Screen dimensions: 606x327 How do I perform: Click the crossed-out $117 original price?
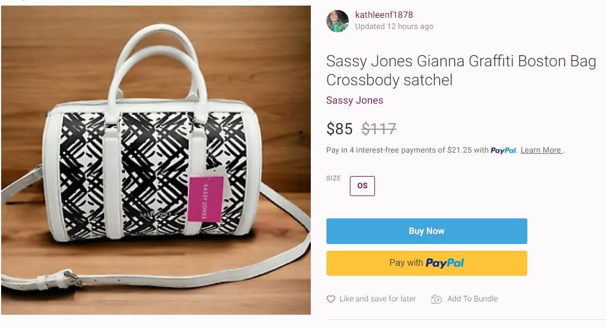(379, 129)
